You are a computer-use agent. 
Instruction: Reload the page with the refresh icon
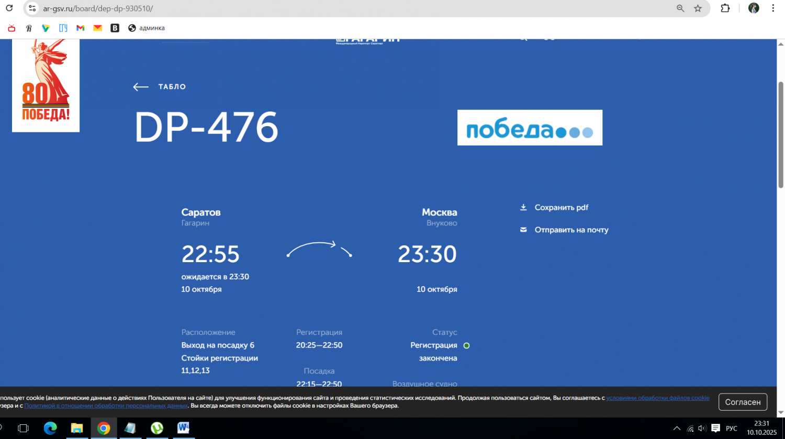9,8
